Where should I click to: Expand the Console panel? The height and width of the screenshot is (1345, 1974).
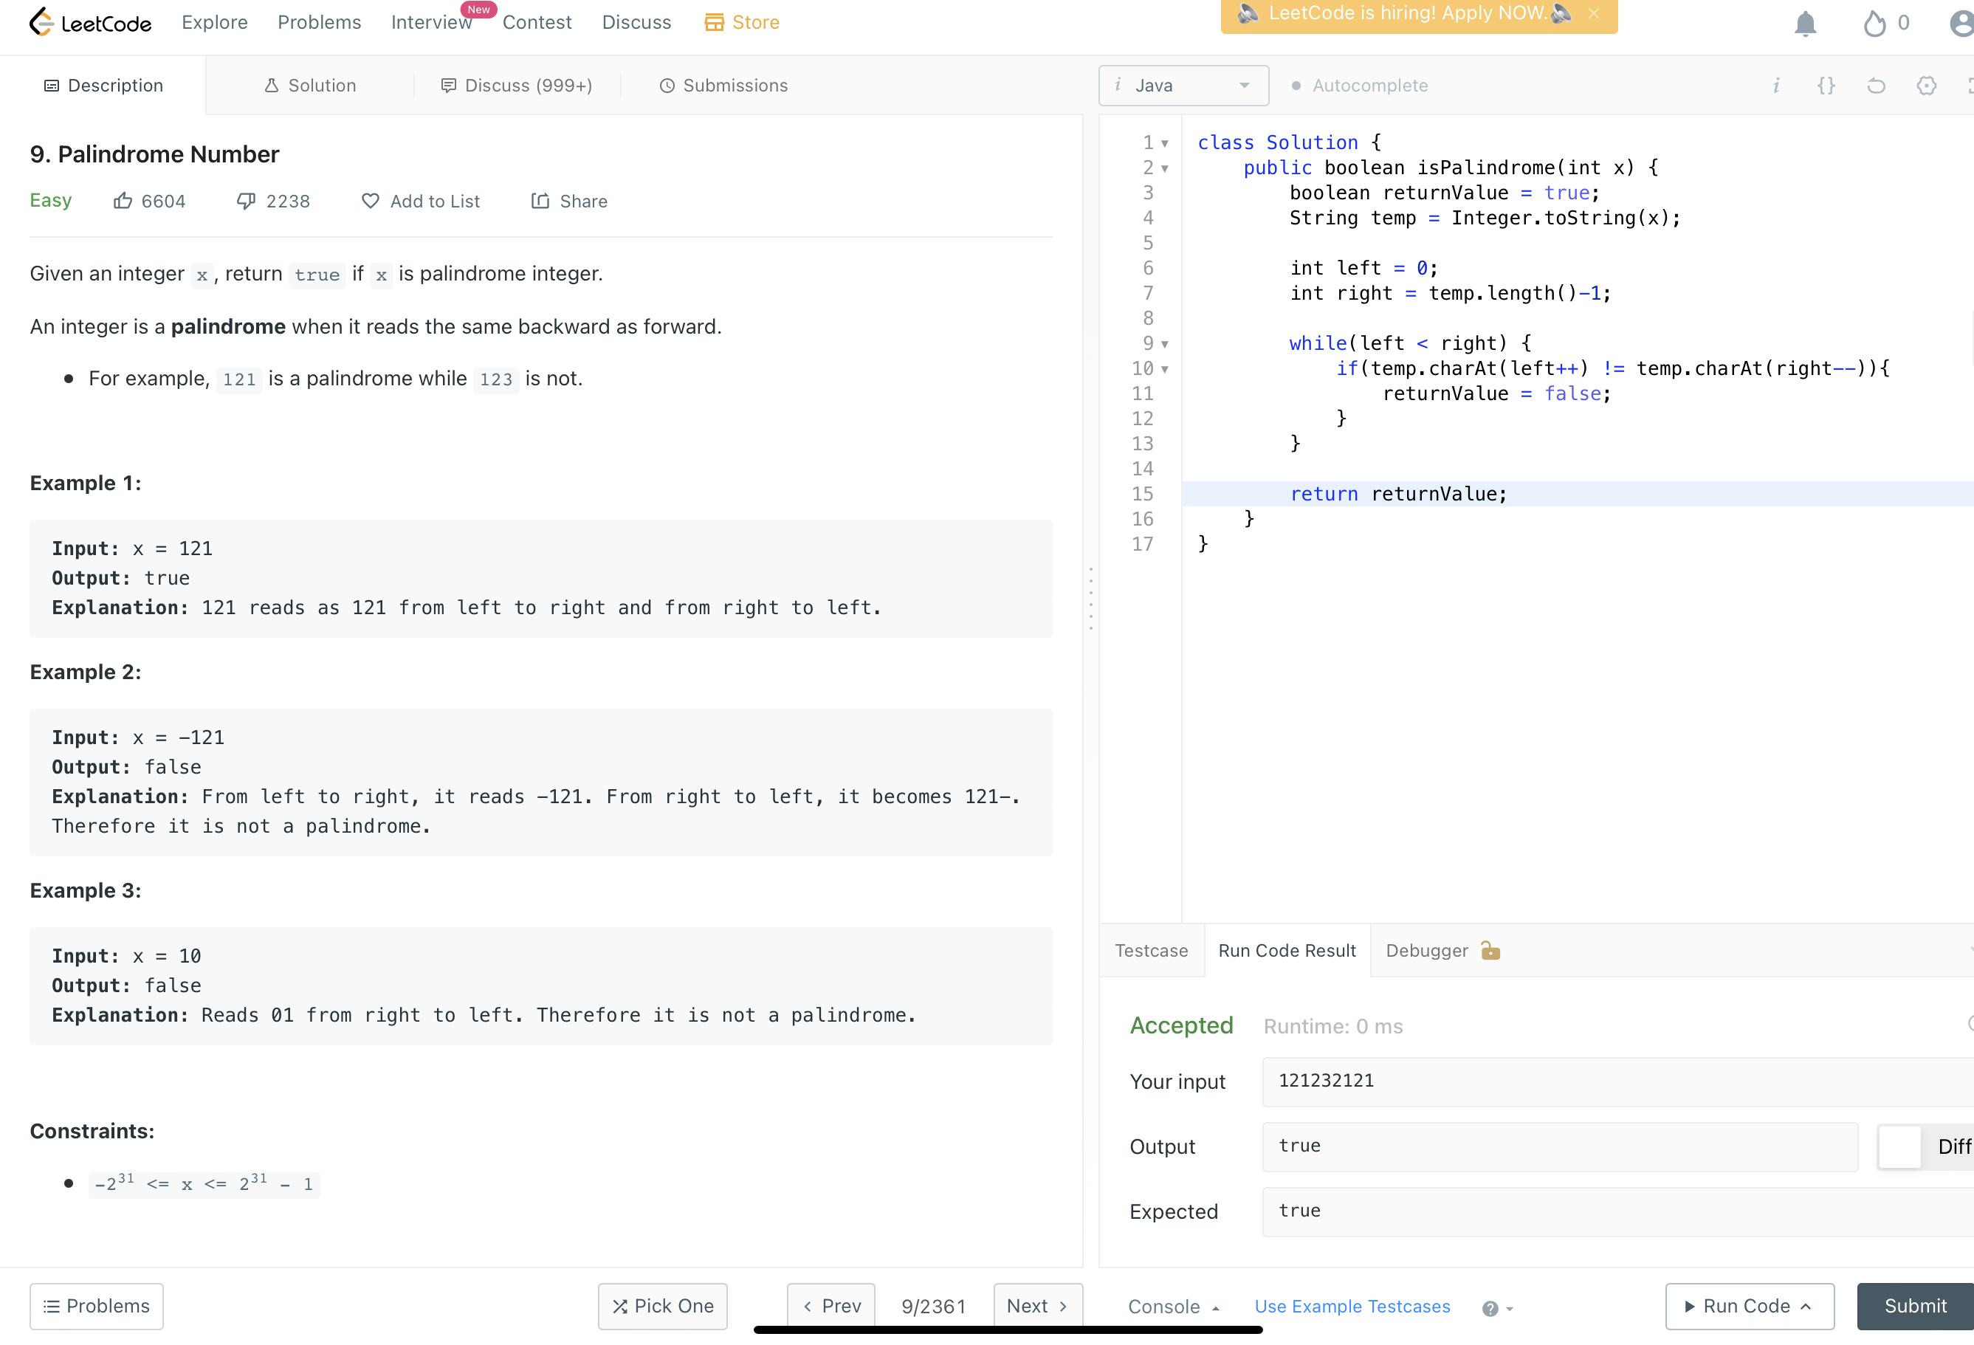point(1173,1307)
